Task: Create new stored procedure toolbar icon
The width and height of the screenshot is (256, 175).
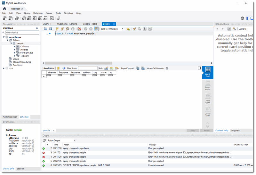Action: coord(40,18)
